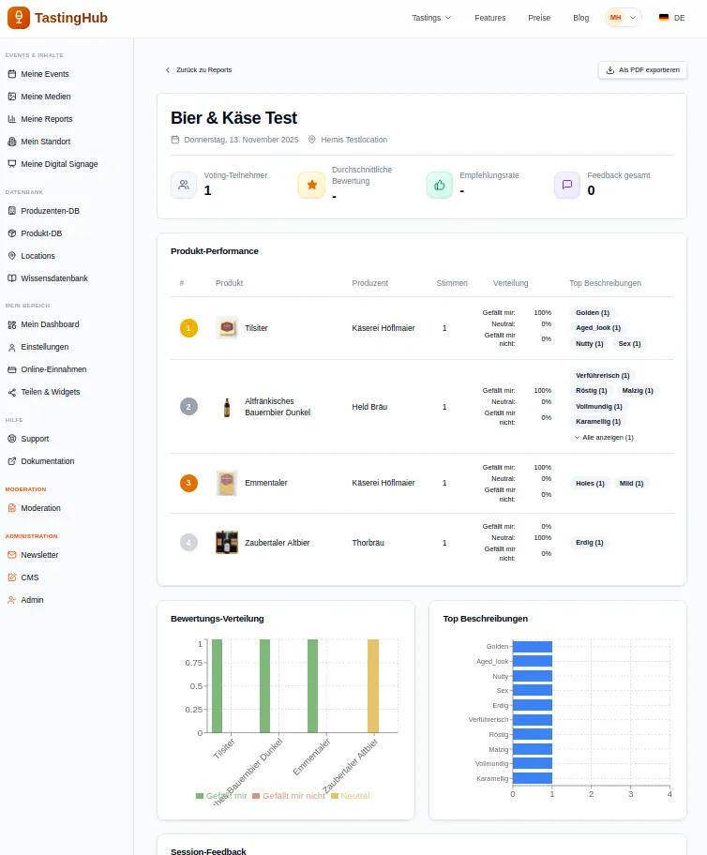
Task: Expand the MH user account menu
Action: point(624,18)
